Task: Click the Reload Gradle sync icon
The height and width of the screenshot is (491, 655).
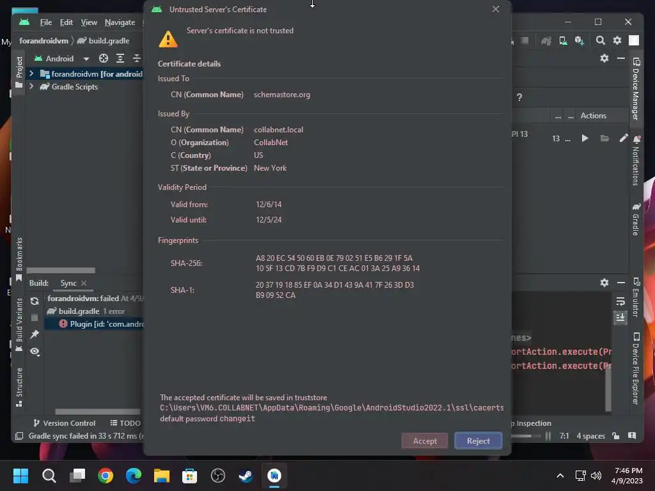Action: point(35,301)
